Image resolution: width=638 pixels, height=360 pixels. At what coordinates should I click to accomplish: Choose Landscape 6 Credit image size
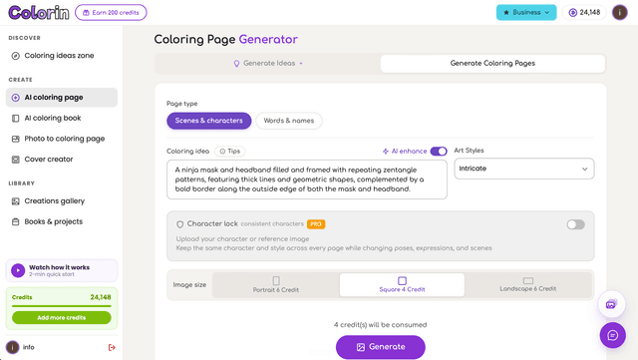coord(527,284)
